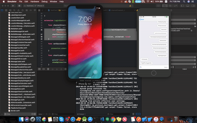
Task: Open the first inspector popup menu
Action: tap(184, 20)
